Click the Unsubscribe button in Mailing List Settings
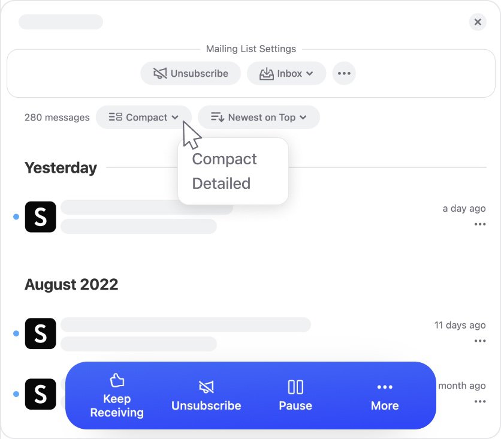Image resolution: width=501 pixels, height=439 pixels. tap(191, 73)
